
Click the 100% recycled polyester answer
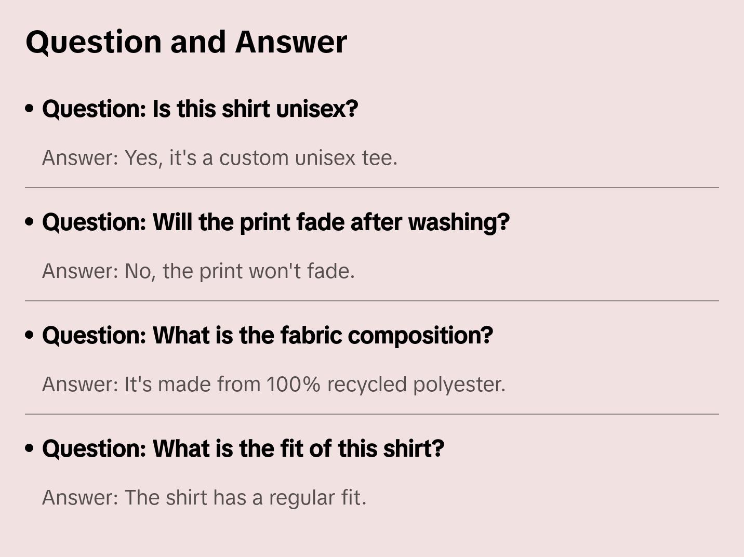pos(274,384)
